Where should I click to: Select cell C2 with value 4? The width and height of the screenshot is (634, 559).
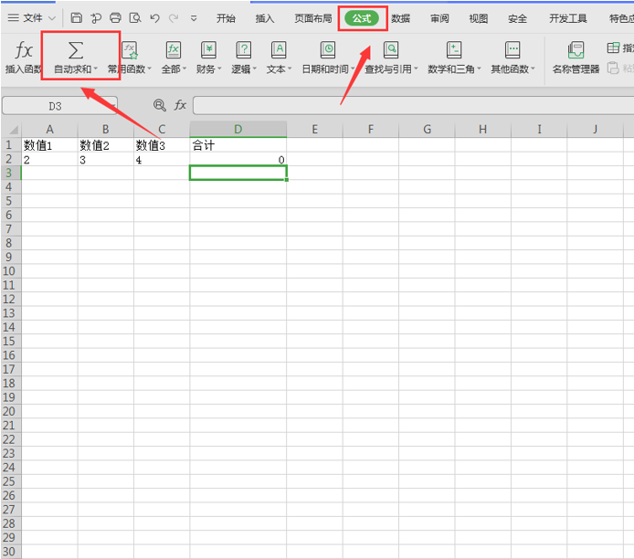pos(162,159)
